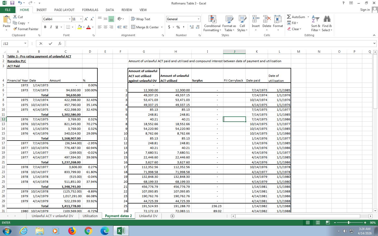Select the center align icon
Viewport: 378px width, 236px height.
[105, 27]
